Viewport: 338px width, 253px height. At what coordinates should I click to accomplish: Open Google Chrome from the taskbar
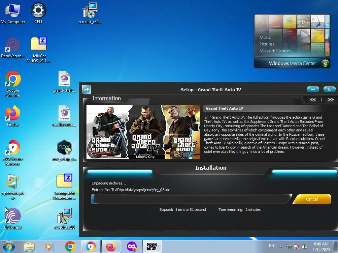(x=70, y=246)
